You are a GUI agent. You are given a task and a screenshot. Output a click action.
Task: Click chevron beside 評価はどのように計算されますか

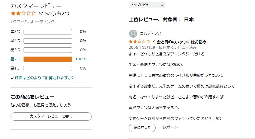pos(12,78)
